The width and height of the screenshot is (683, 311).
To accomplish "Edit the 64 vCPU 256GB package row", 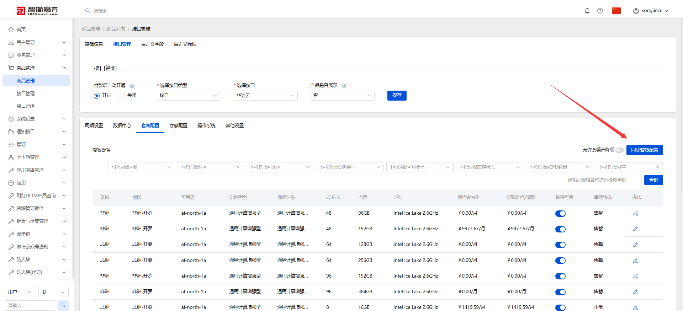I will click(635, 261).
